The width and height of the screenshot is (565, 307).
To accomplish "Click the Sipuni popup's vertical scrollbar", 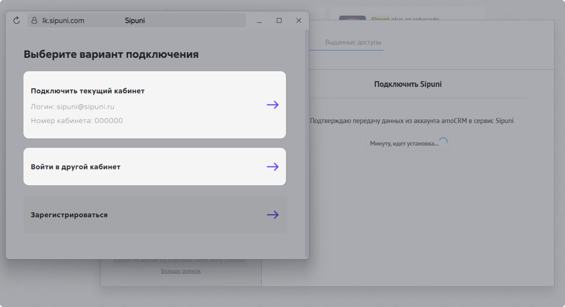I will (x=307, y=143).
